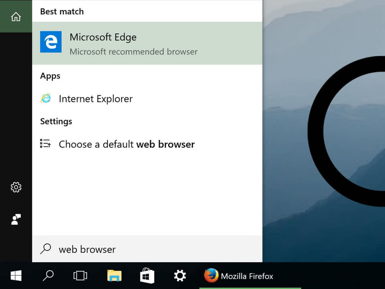Image resolution: width=385 pixels, height=289 pixels.
Task: Open Settings via the taskbar gear icon
Action: pyautogui.click(x=179, y=276)
